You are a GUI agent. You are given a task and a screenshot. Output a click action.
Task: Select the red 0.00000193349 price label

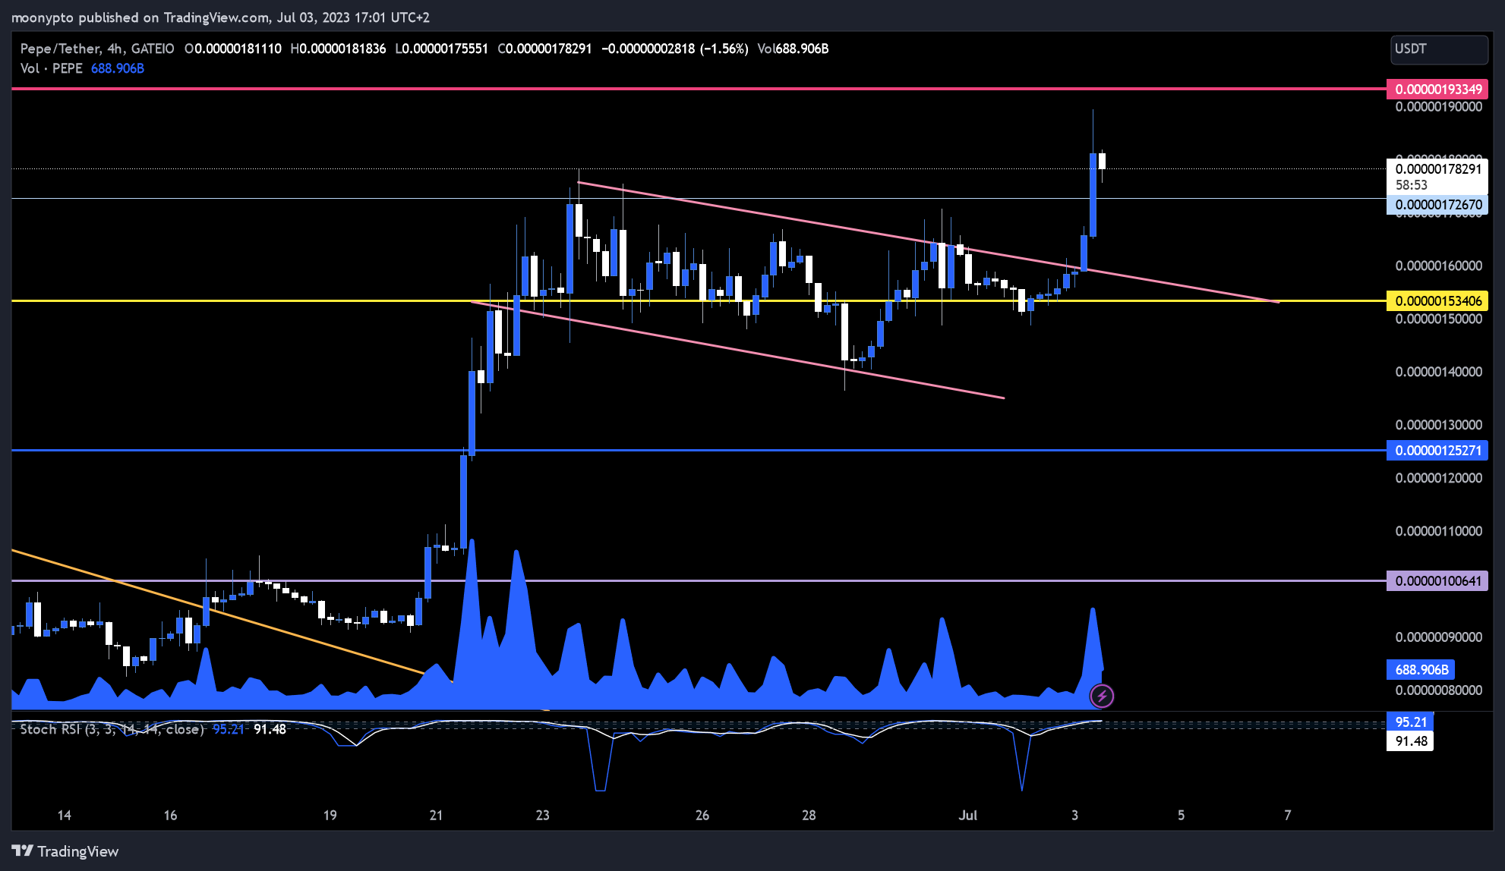(x=1437, y=89)
